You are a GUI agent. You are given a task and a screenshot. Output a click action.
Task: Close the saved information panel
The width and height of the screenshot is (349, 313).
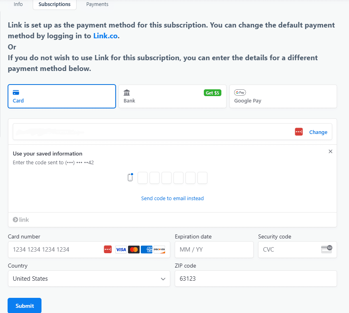coord(330,152)
